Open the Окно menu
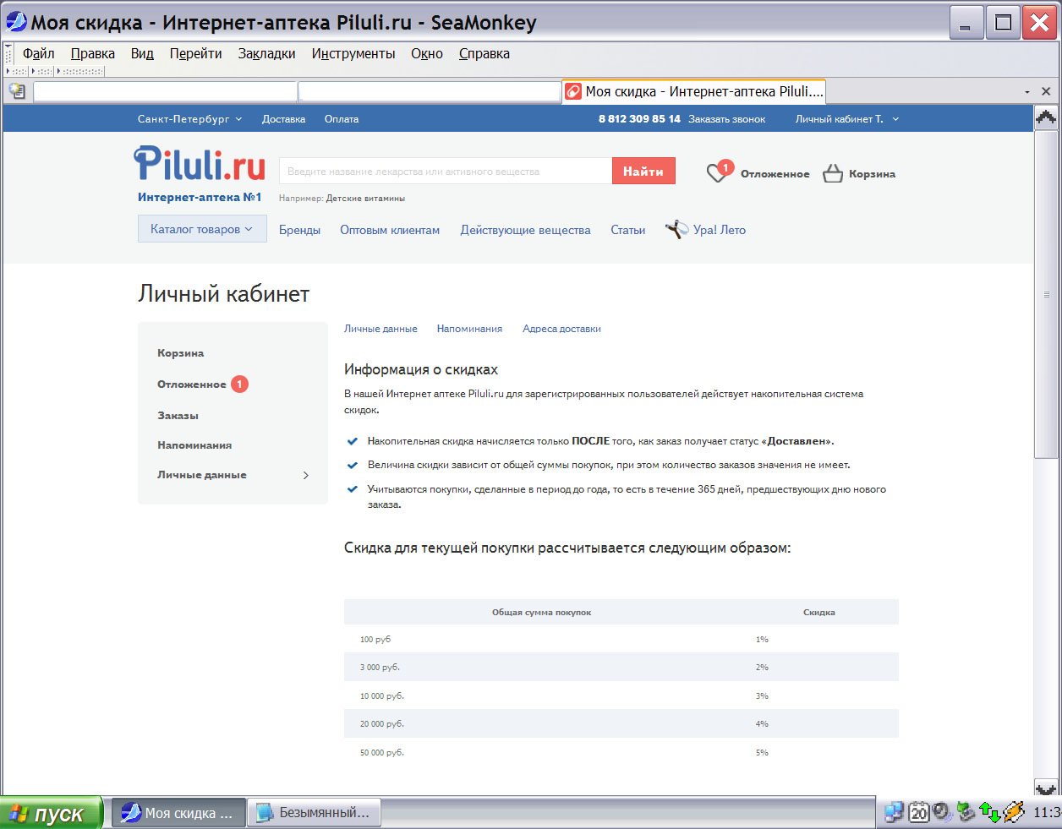Screen dimensions: 1062x829 pyautogui.click(x=427, y=53)
